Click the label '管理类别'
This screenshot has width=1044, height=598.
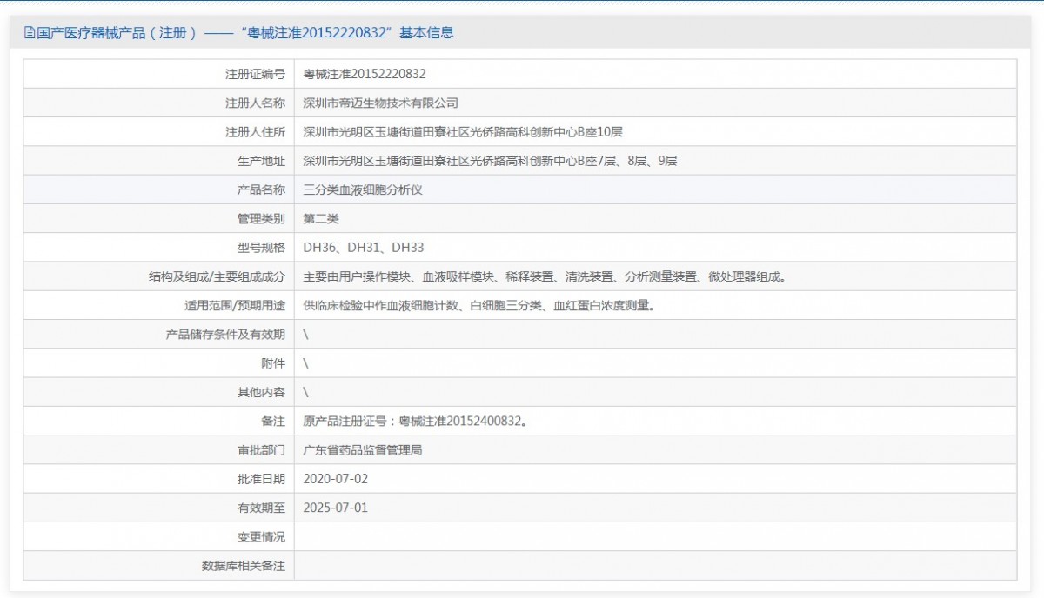261,219
